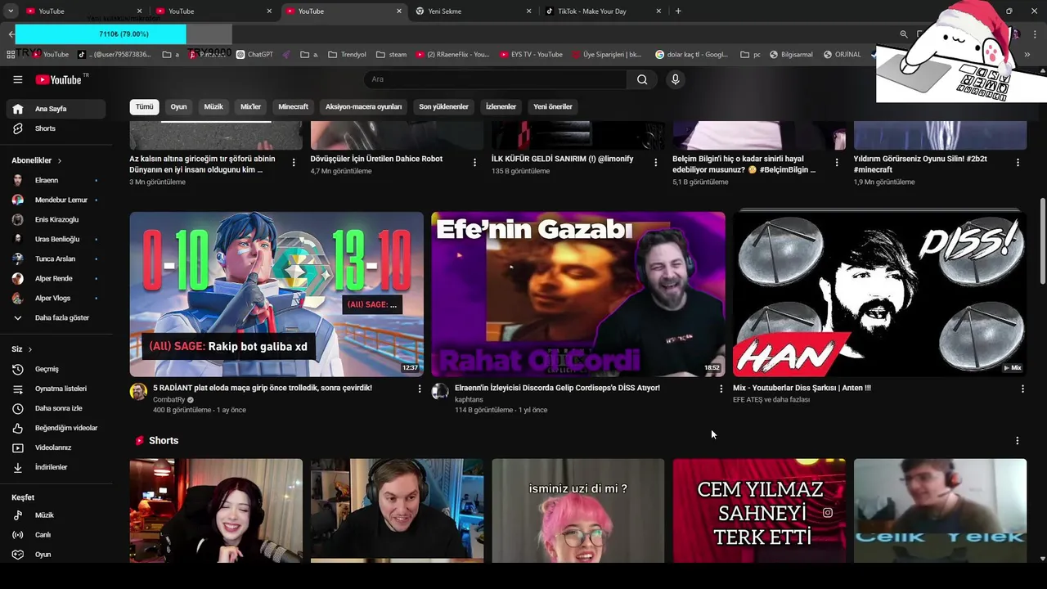Play Youtuberlar Diss mix thumbnail

[879, 294]
